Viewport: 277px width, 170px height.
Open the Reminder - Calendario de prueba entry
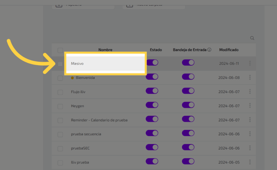99,120
